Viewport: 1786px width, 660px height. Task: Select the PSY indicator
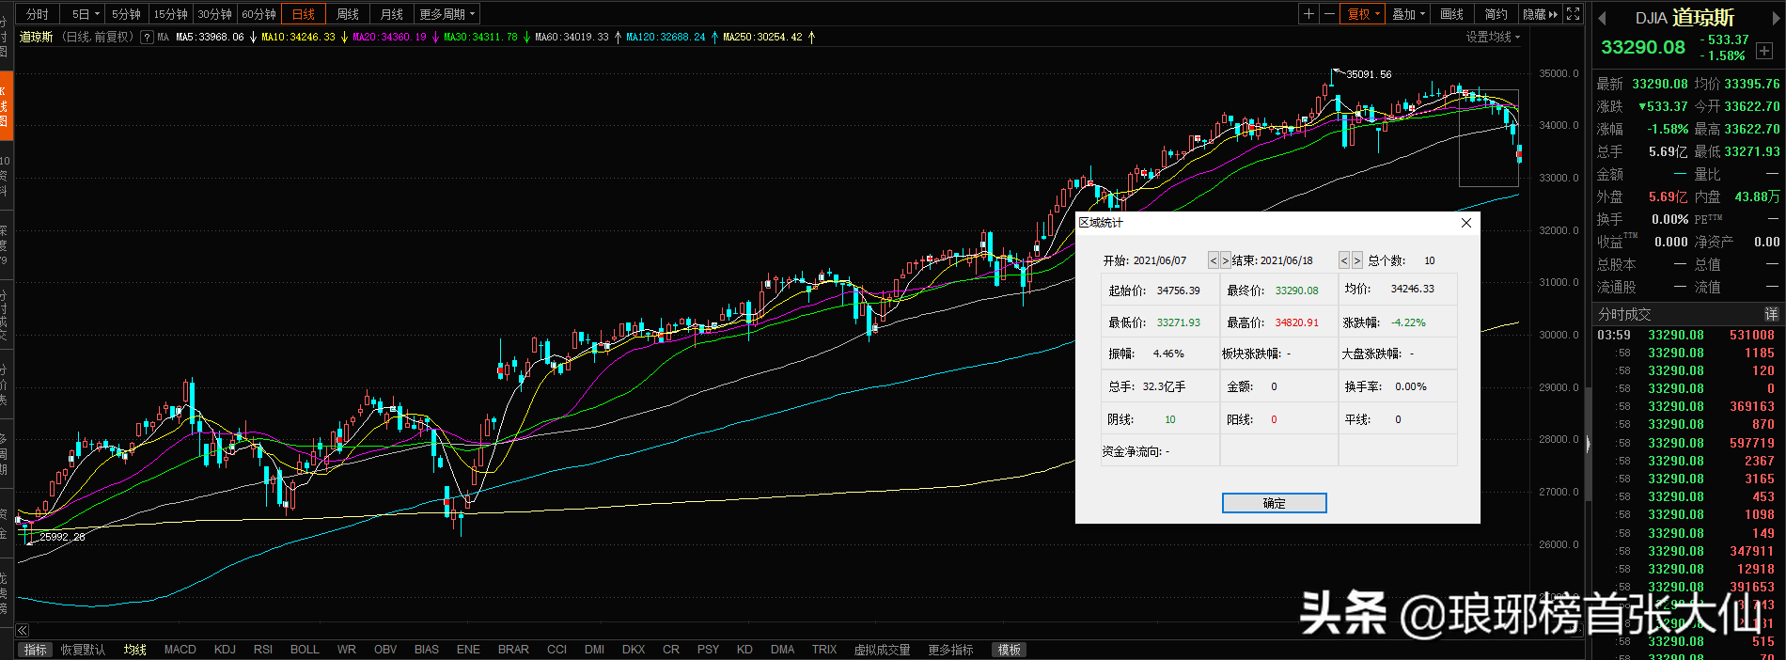tap(708, 650)
